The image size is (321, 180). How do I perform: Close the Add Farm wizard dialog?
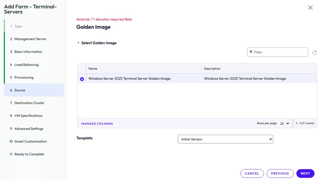click(x=310, y=8)
